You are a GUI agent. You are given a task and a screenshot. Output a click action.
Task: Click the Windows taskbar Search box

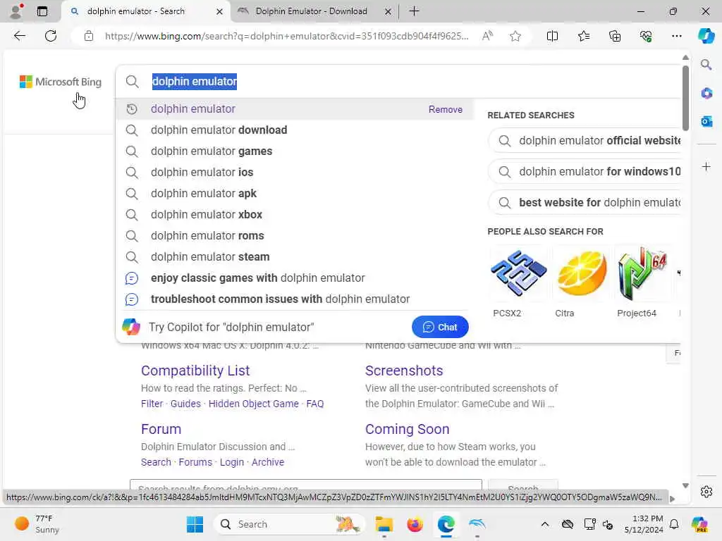[x=288, y=524]
